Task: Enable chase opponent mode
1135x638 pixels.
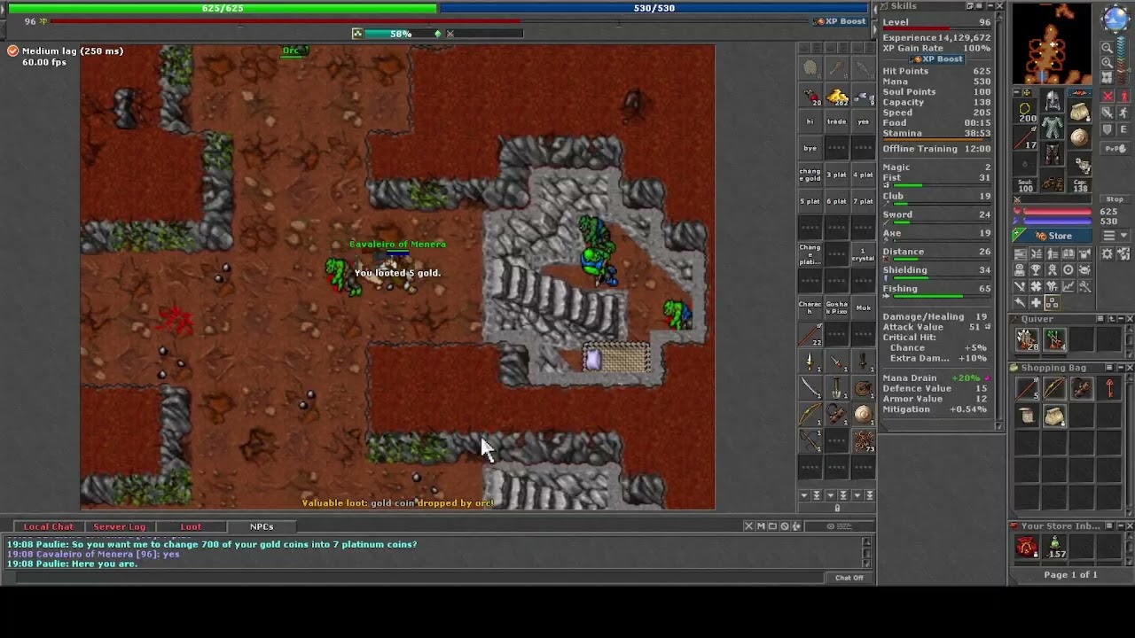Action: tap(1123, 113)
